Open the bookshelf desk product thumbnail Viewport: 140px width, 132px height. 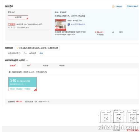(60, 25)
